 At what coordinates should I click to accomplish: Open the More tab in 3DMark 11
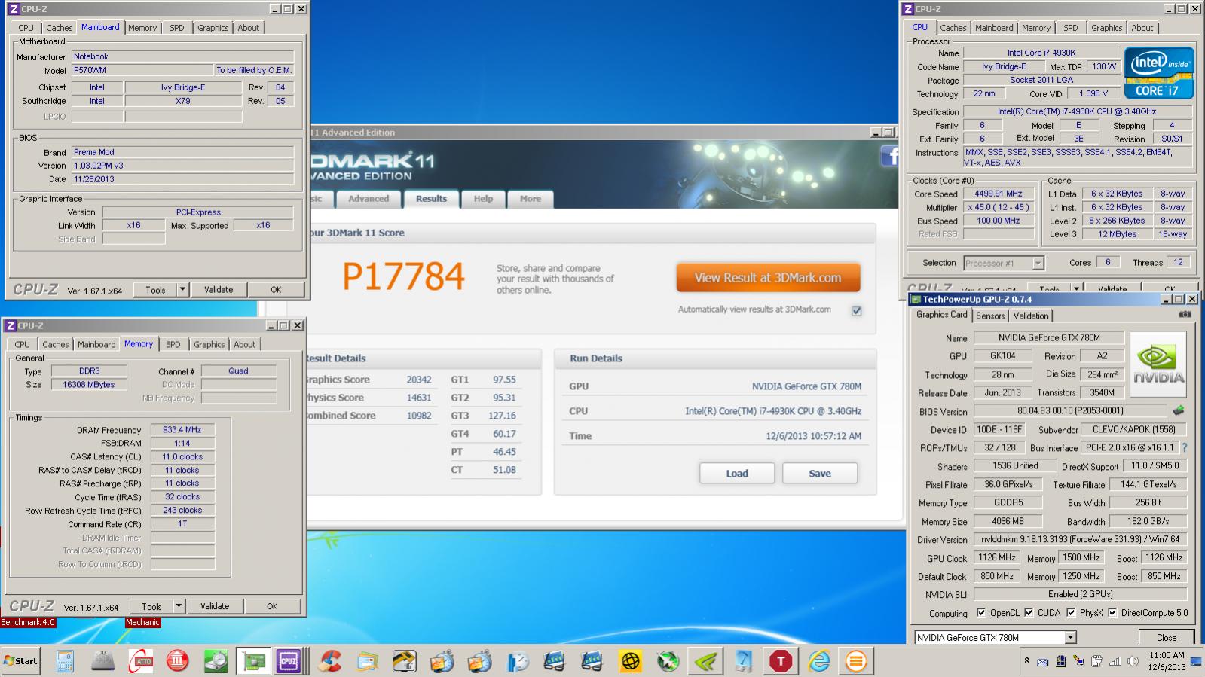530,199
